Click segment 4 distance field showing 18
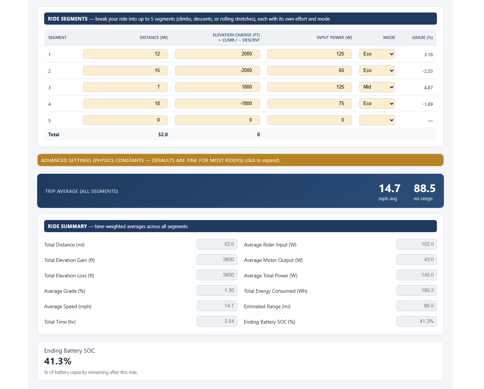The height and width of the screenshot is (389, 484). click(x=125, y=104)
